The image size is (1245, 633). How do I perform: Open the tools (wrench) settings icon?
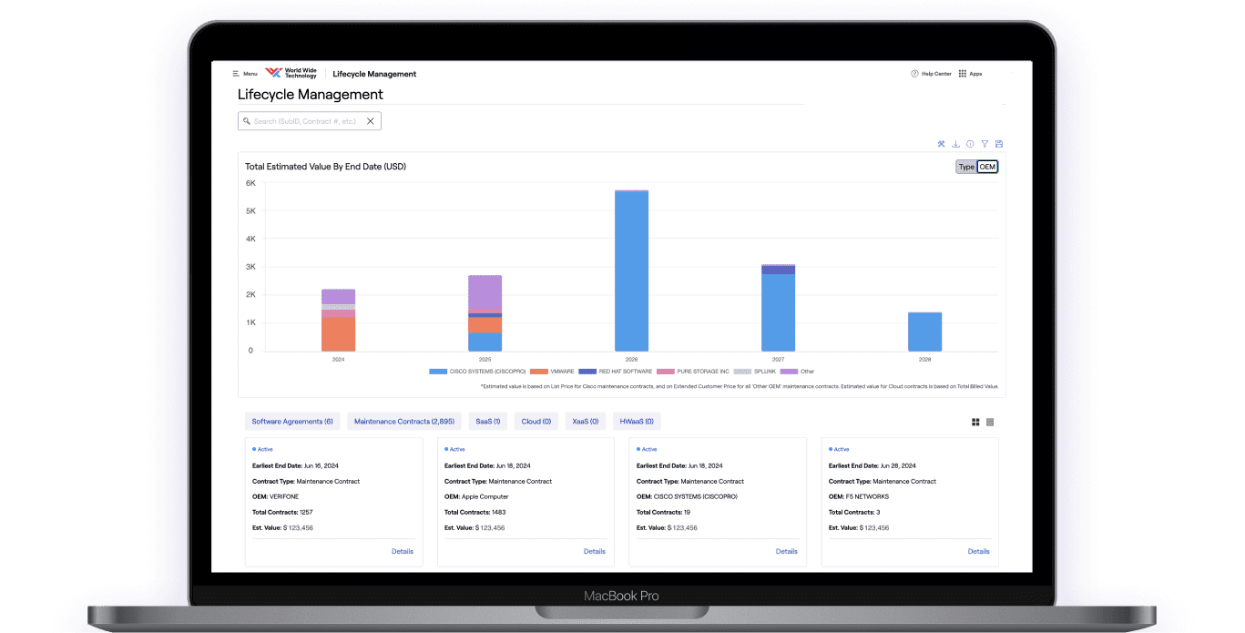tap(942, 144)
